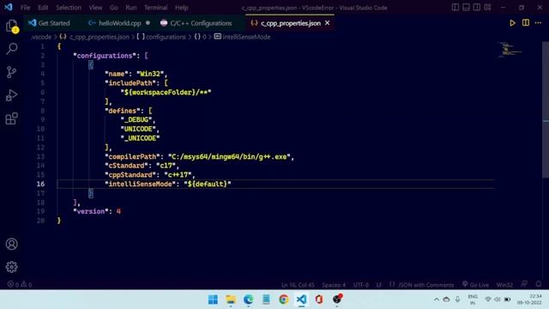Image resolution: width=549 pixels, height=309 pixels.
Task: Split the editor to the right
Action: click(x=526, y=23)
